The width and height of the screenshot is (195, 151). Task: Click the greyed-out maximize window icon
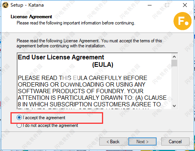[x=167, y=5]
